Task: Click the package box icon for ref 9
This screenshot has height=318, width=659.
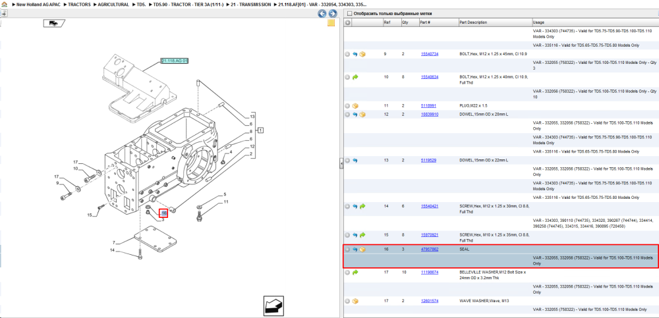Action: pos(362,54)
